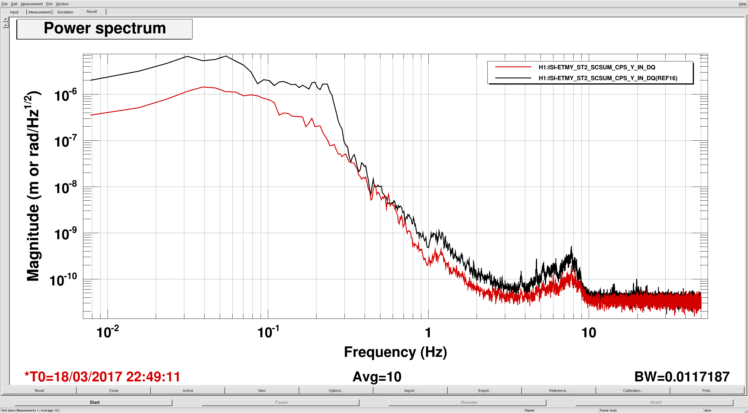Click the right-arrow panel toggle icon

tap(5, 19)
